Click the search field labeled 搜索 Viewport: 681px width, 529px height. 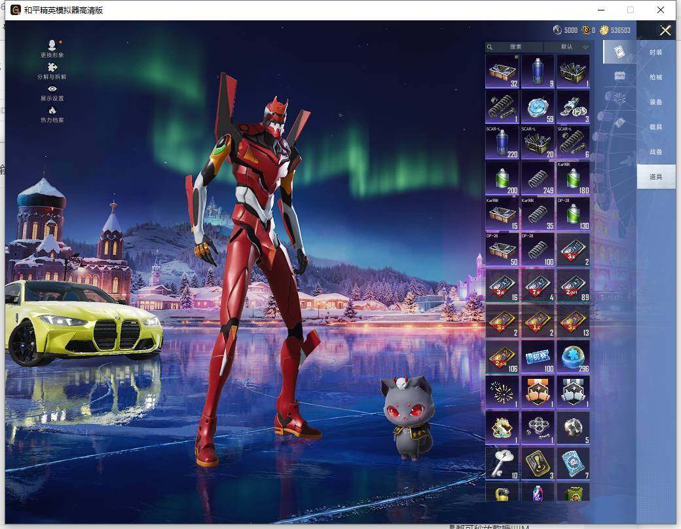click(x=514, y=47)
